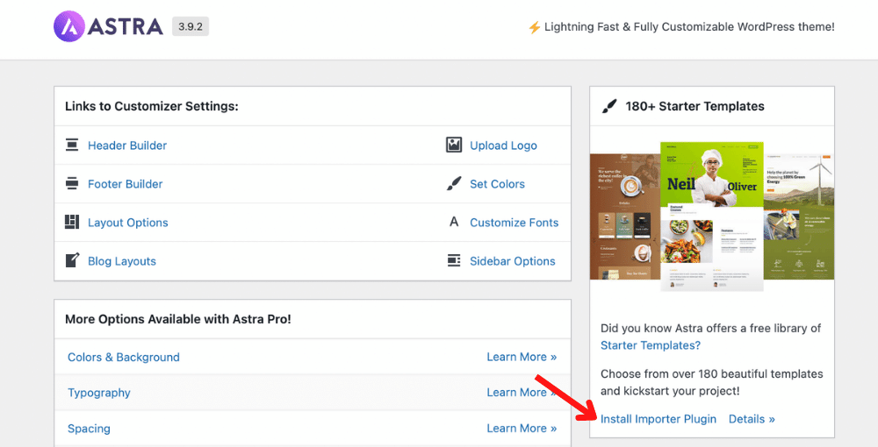Go to Customize Fonts settings
878x447 pixels.
(x=514, y=223)
